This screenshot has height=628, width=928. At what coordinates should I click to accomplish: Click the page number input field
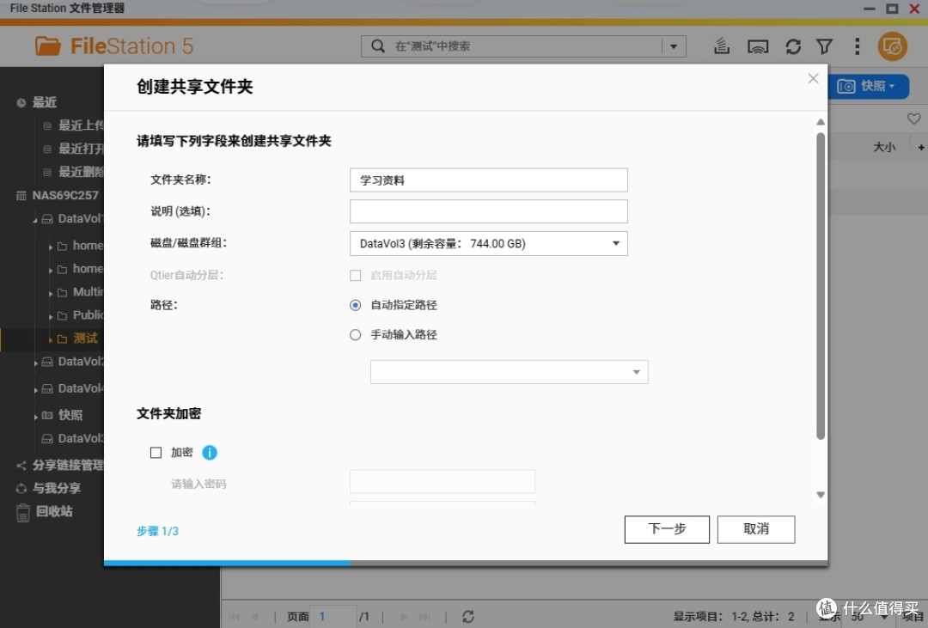click(x=334, y=616)
